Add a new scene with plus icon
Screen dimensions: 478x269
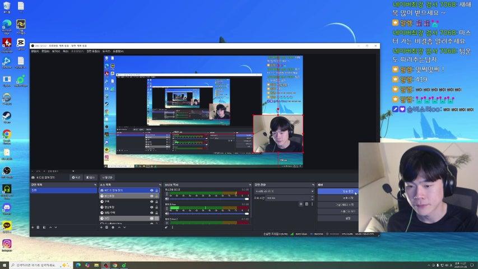point(33,228)
